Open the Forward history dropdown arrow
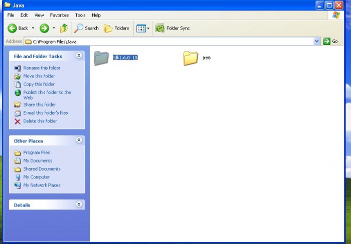This screenshot has width=351, height=244. (x=54, y=28)
